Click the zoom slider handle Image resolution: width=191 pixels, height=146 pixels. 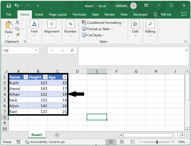point(157,142)
